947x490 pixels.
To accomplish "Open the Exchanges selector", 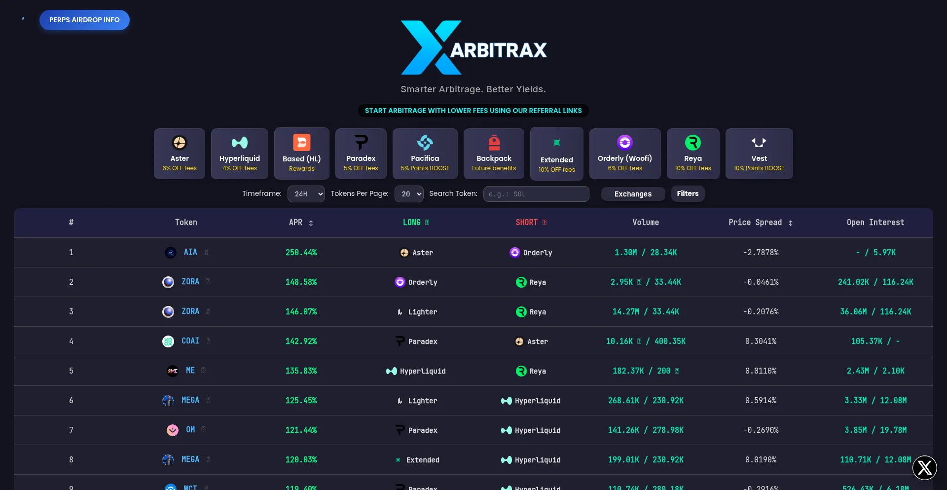I will [633, 194].
